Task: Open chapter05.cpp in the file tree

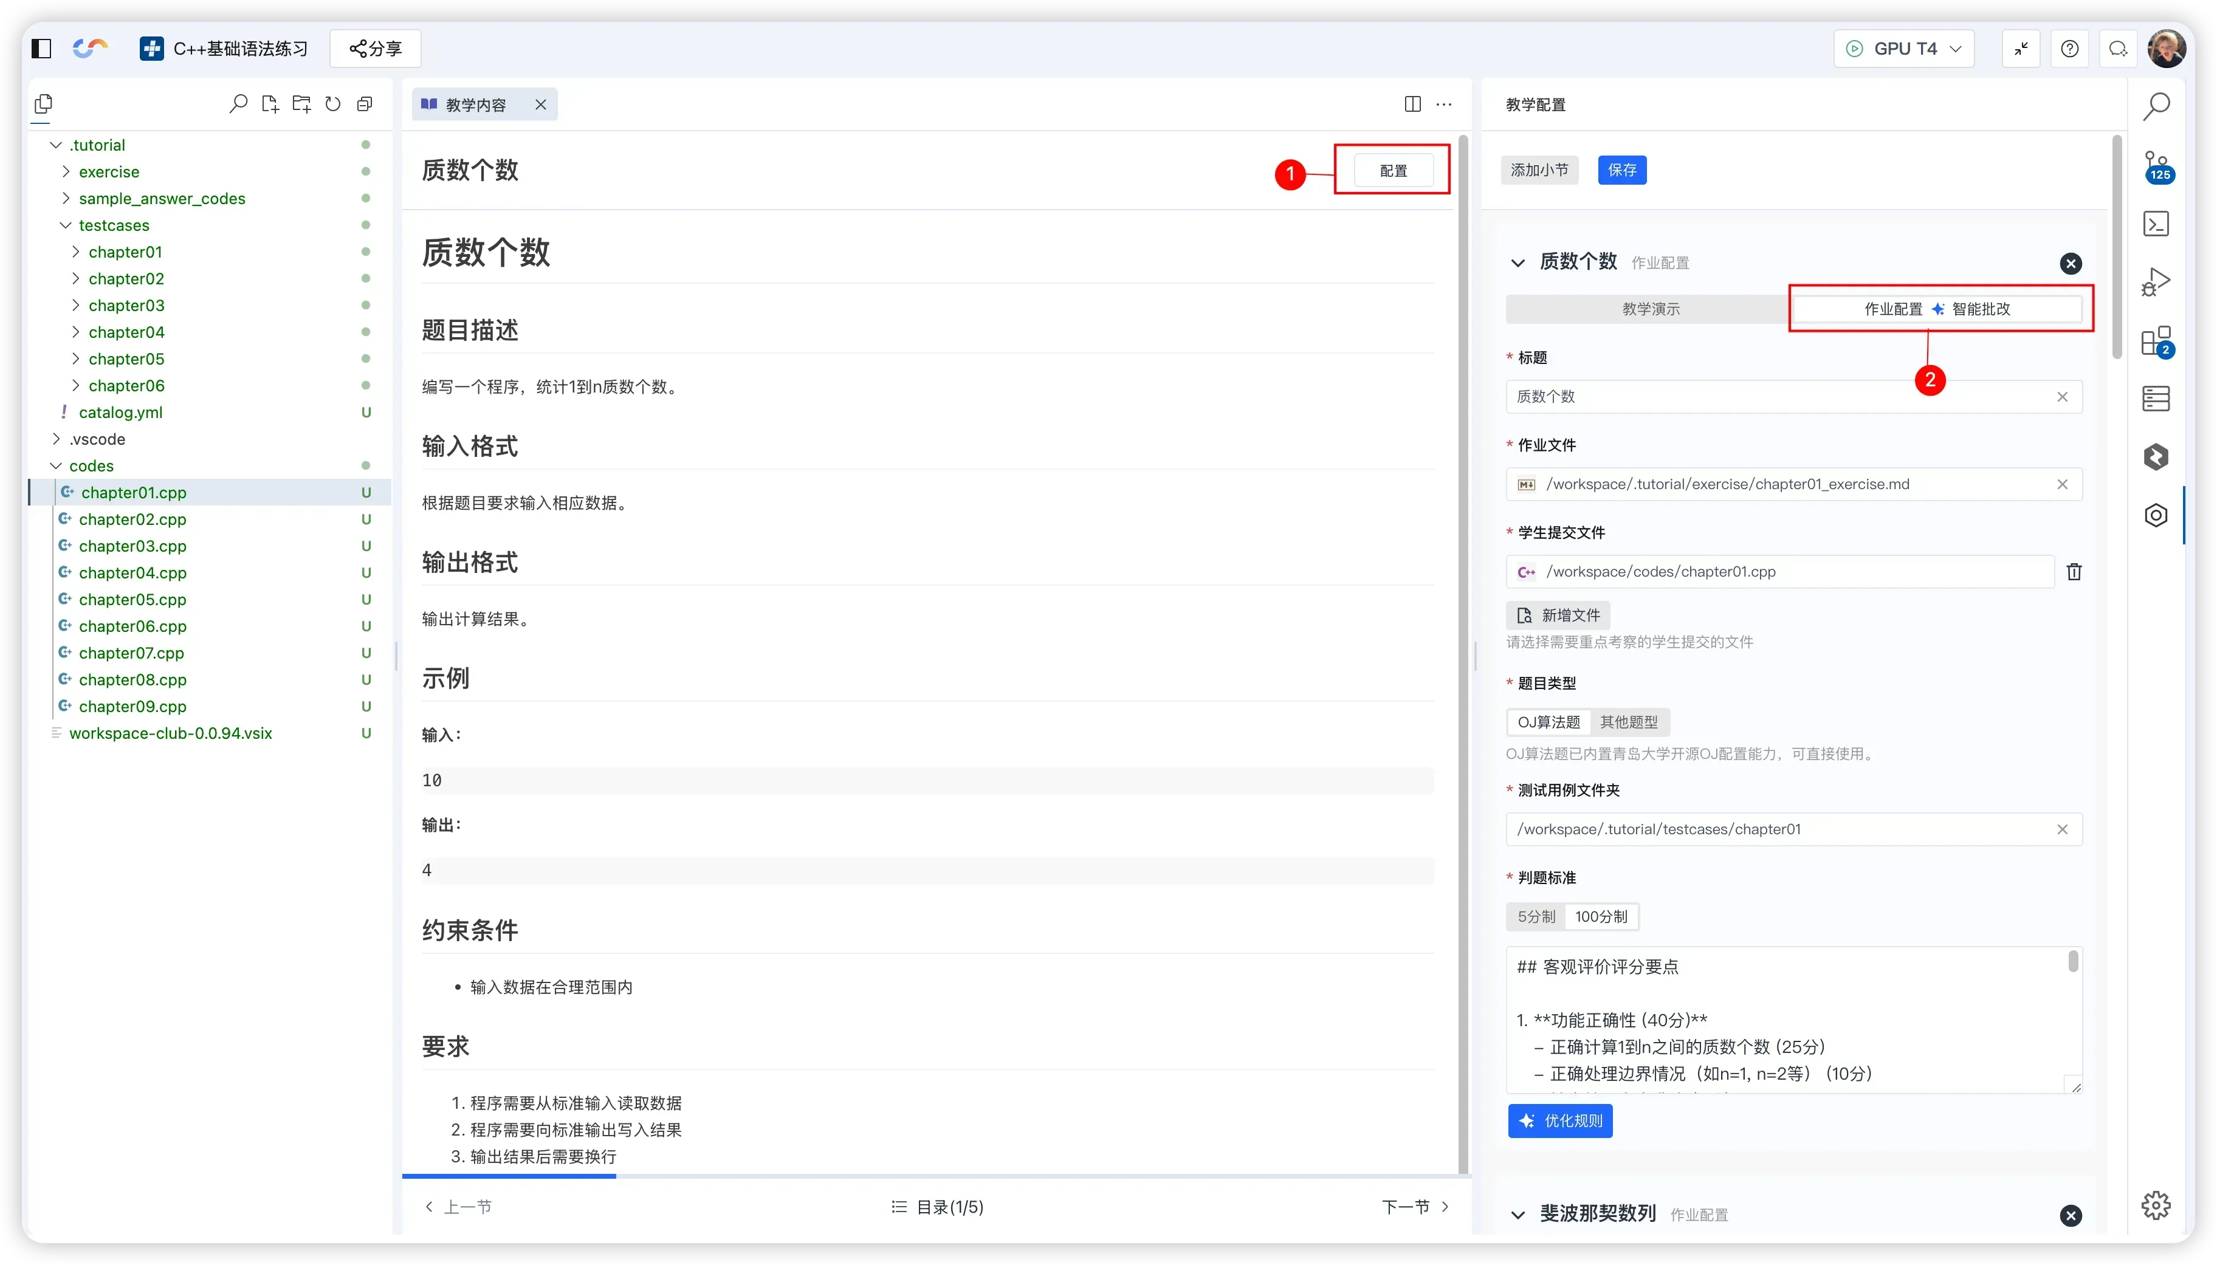Action: [132, 600]
